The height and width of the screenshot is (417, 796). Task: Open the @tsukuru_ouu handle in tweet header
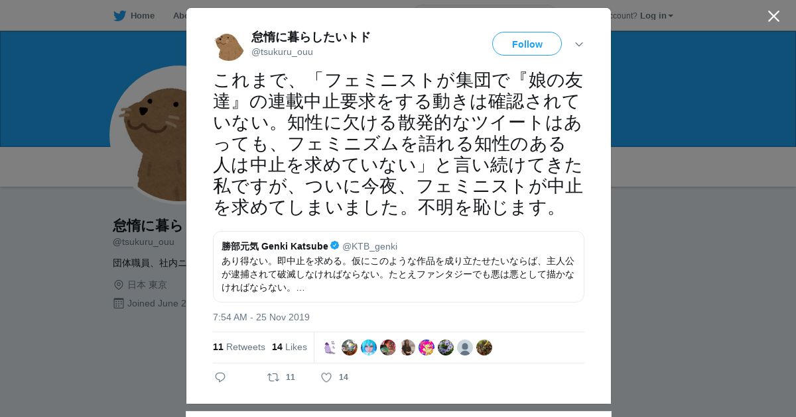(282, 52)
